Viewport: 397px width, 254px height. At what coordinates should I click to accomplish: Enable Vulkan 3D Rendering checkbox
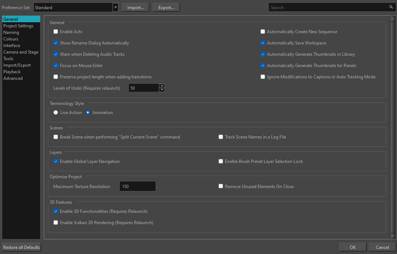point(56,222)
